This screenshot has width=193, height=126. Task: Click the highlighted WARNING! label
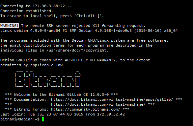(x=10, y=26)
